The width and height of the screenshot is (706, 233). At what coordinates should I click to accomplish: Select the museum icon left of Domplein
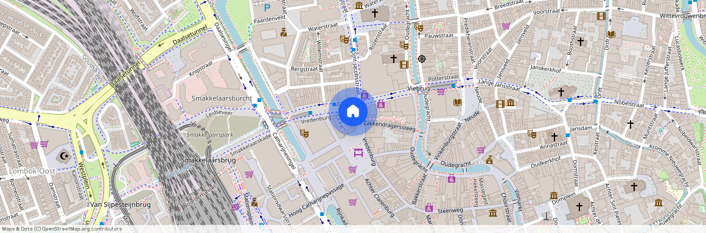click(x=554, y=196)
